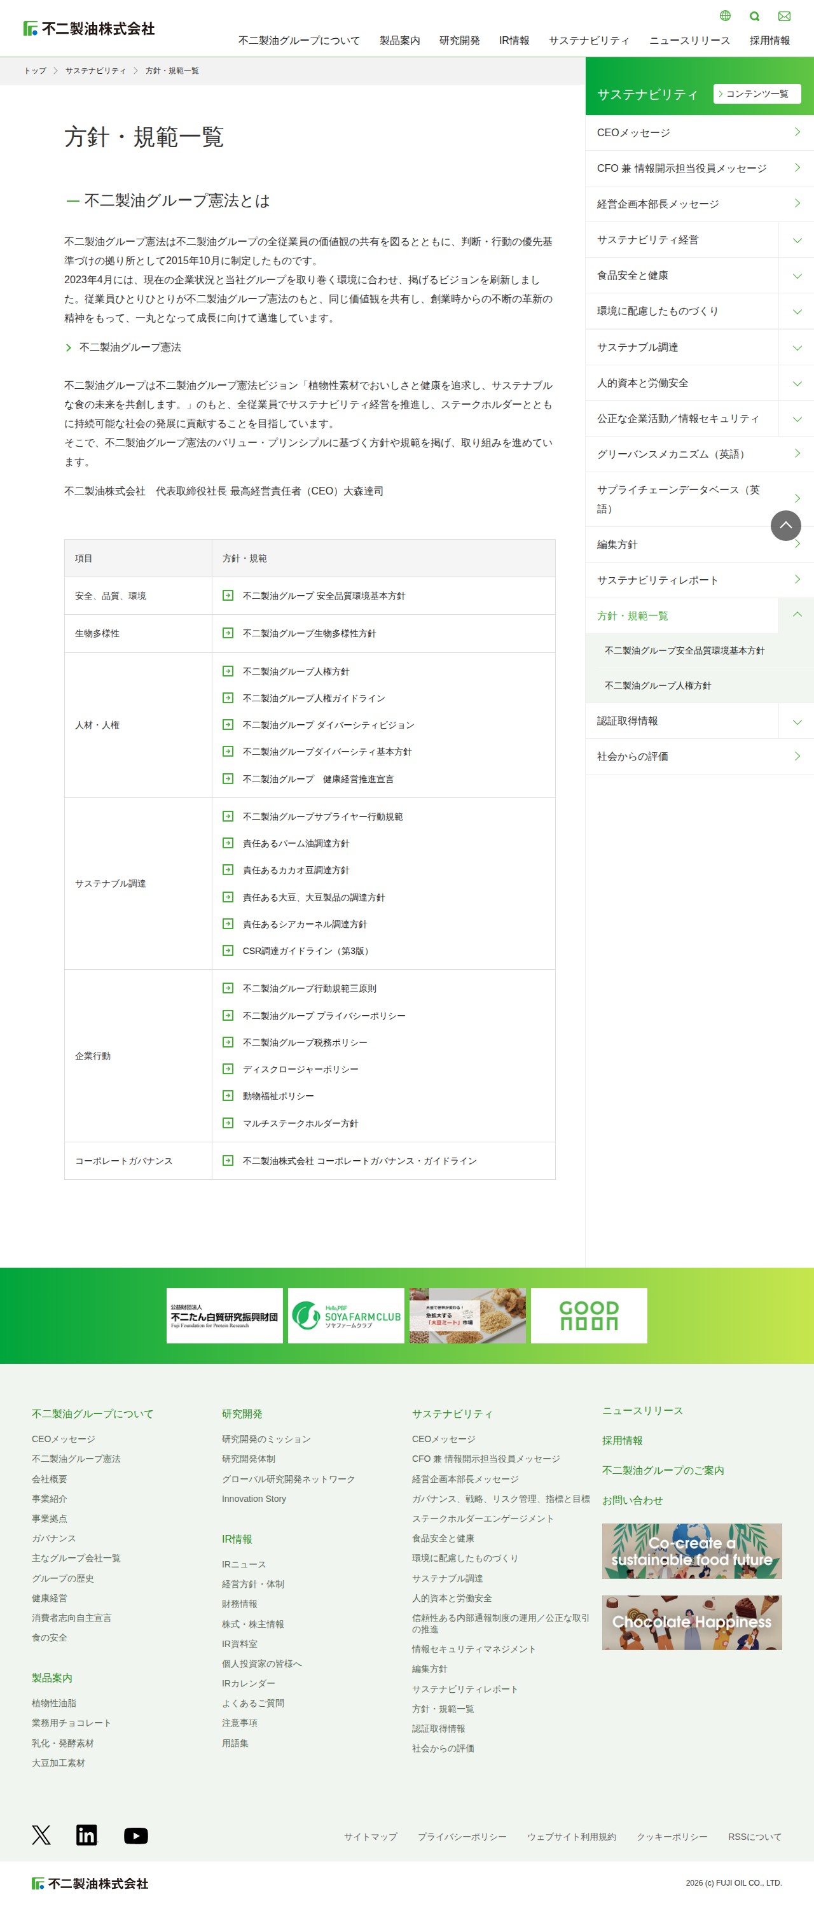Viewport: 814px width, 1906px height.
Task: Open 不二製油グループについて in main navigation
Action: pos(299,41)
